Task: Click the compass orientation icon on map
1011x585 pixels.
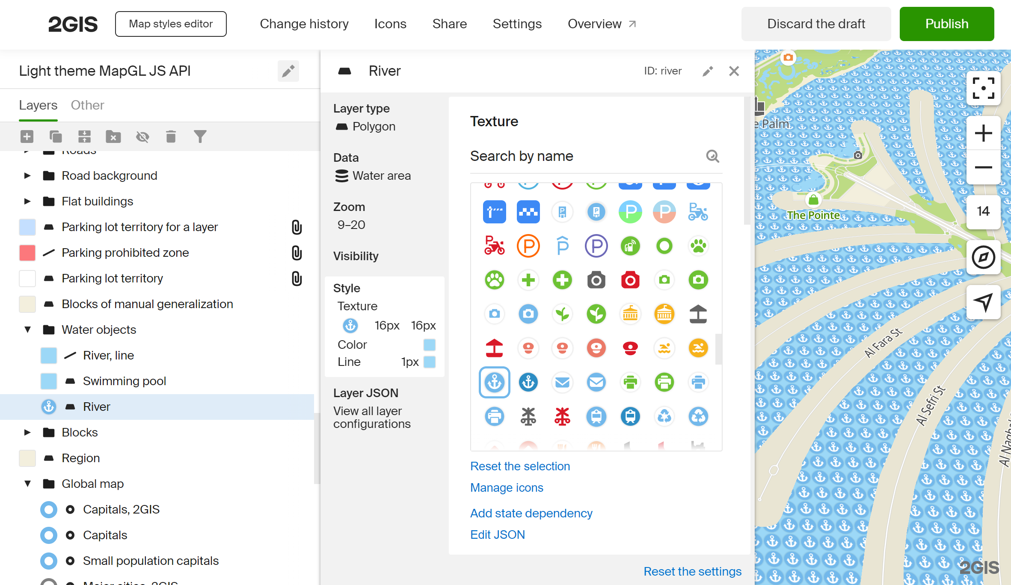Action: click(983, 257)
